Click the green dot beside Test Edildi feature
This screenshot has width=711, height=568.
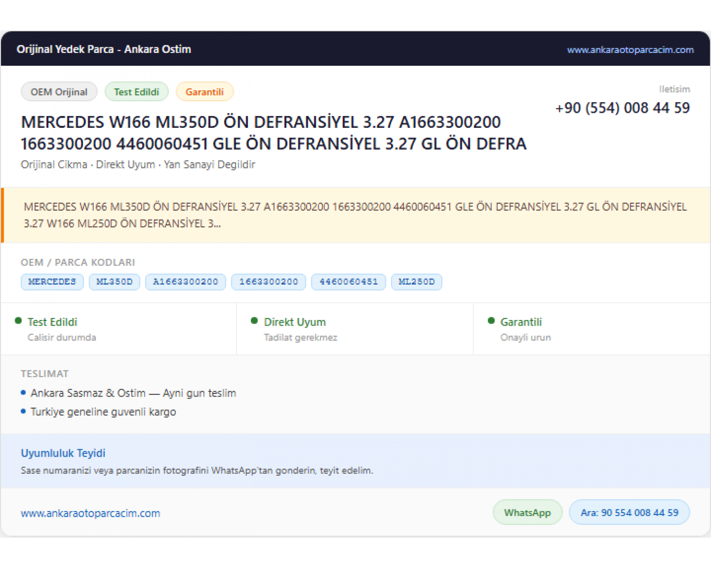pos(18,321)
